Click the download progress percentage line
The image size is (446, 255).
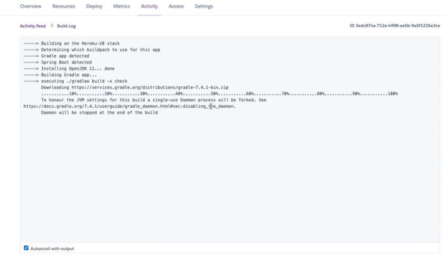(x=219, y=94)
